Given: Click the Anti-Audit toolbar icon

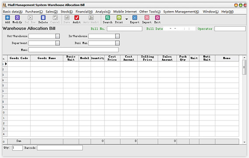Looking at the screenshot, I should click(91, 17).
